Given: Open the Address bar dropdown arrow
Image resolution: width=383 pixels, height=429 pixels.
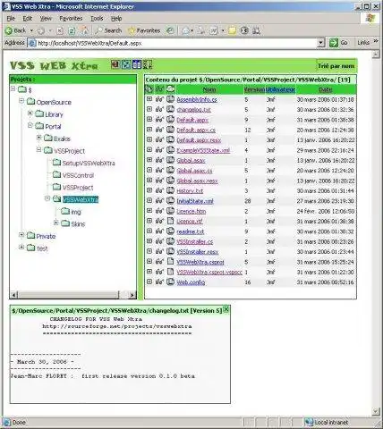Looking at the screenshot, I should coord(321,43).
